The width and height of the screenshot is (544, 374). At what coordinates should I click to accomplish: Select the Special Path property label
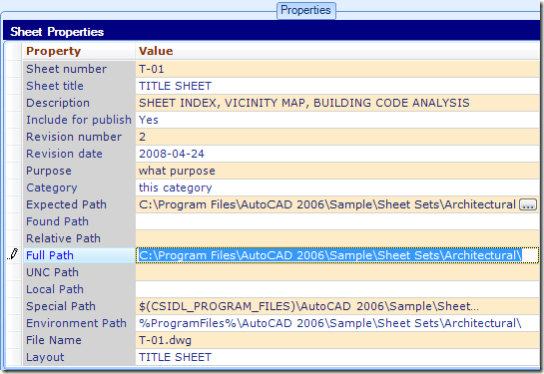coord(61,306)
